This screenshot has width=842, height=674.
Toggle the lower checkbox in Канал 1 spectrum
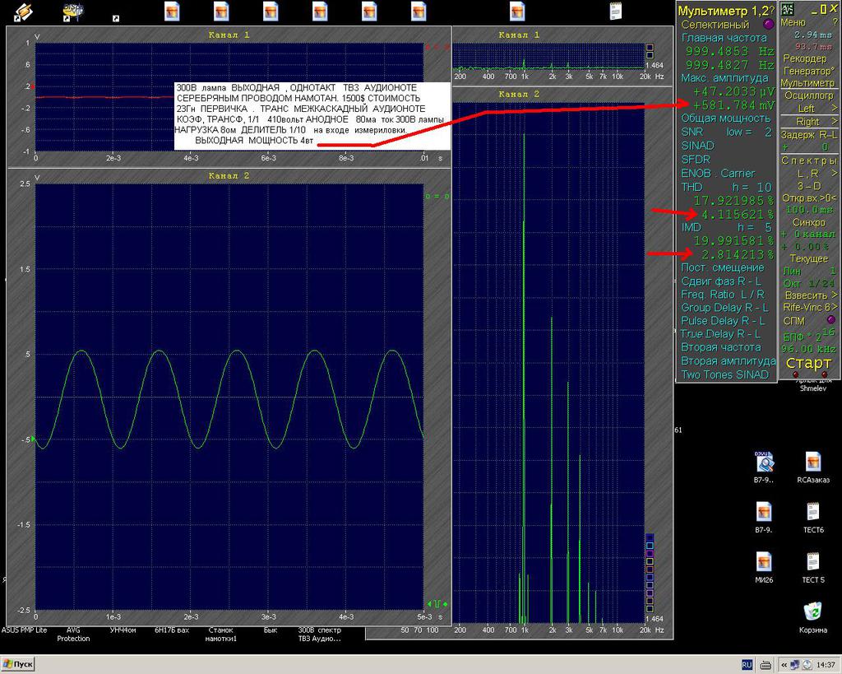pyautogui.click(x=650, y=55)
